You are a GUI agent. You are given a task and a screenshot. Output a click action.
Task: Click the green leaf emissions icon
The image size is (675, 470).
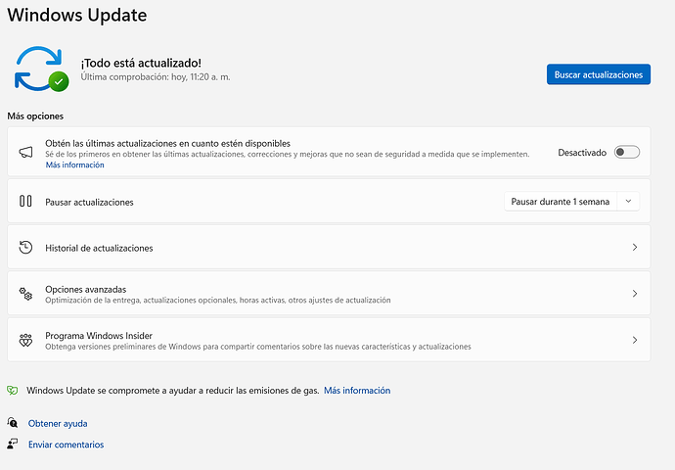pos(13,391)
